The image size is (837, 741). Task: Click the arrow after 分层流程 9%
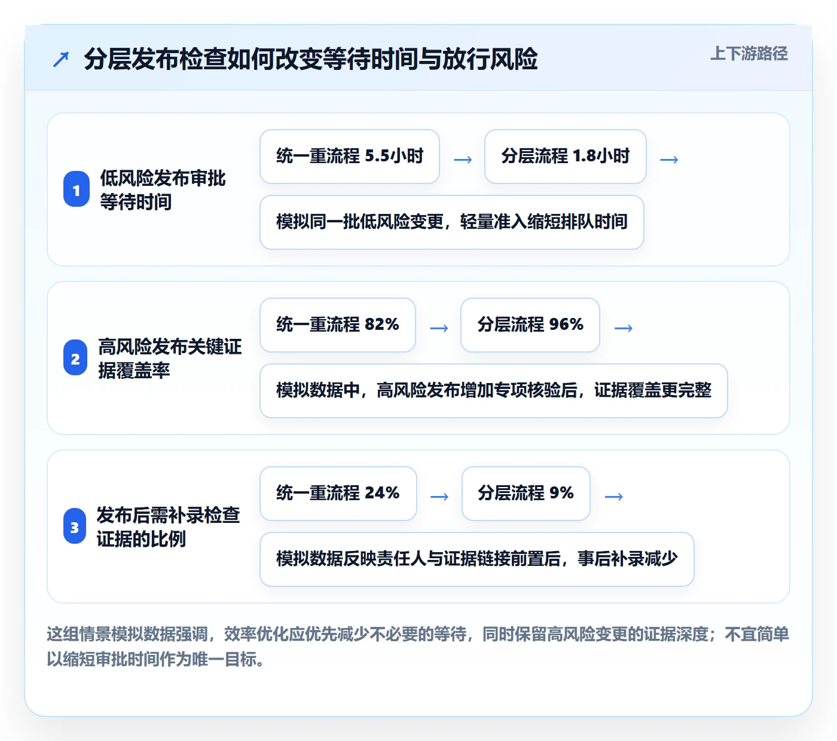(614, 497)
